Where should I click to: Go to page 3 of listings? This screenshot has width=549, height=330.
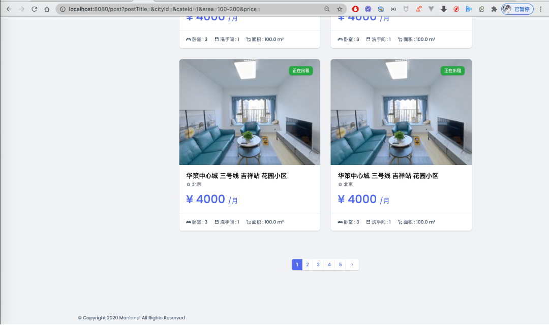[318, 265]
